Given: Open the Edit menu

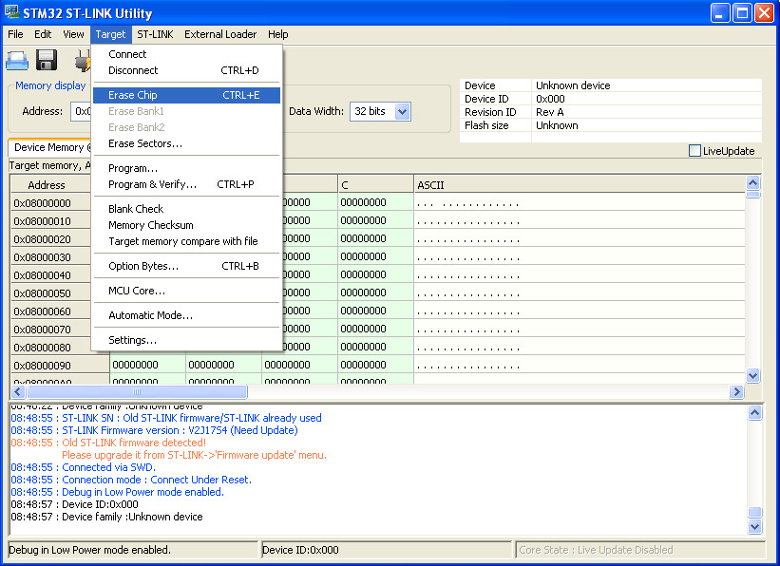Looking at the screenshot, I should pyautogui.click(x=43, y=34).
